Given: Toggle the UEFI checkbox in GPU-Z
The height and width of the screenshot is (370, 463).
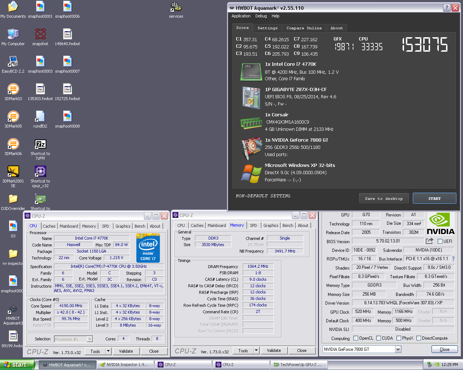Looking at the screenshot, I should point(440,241).
